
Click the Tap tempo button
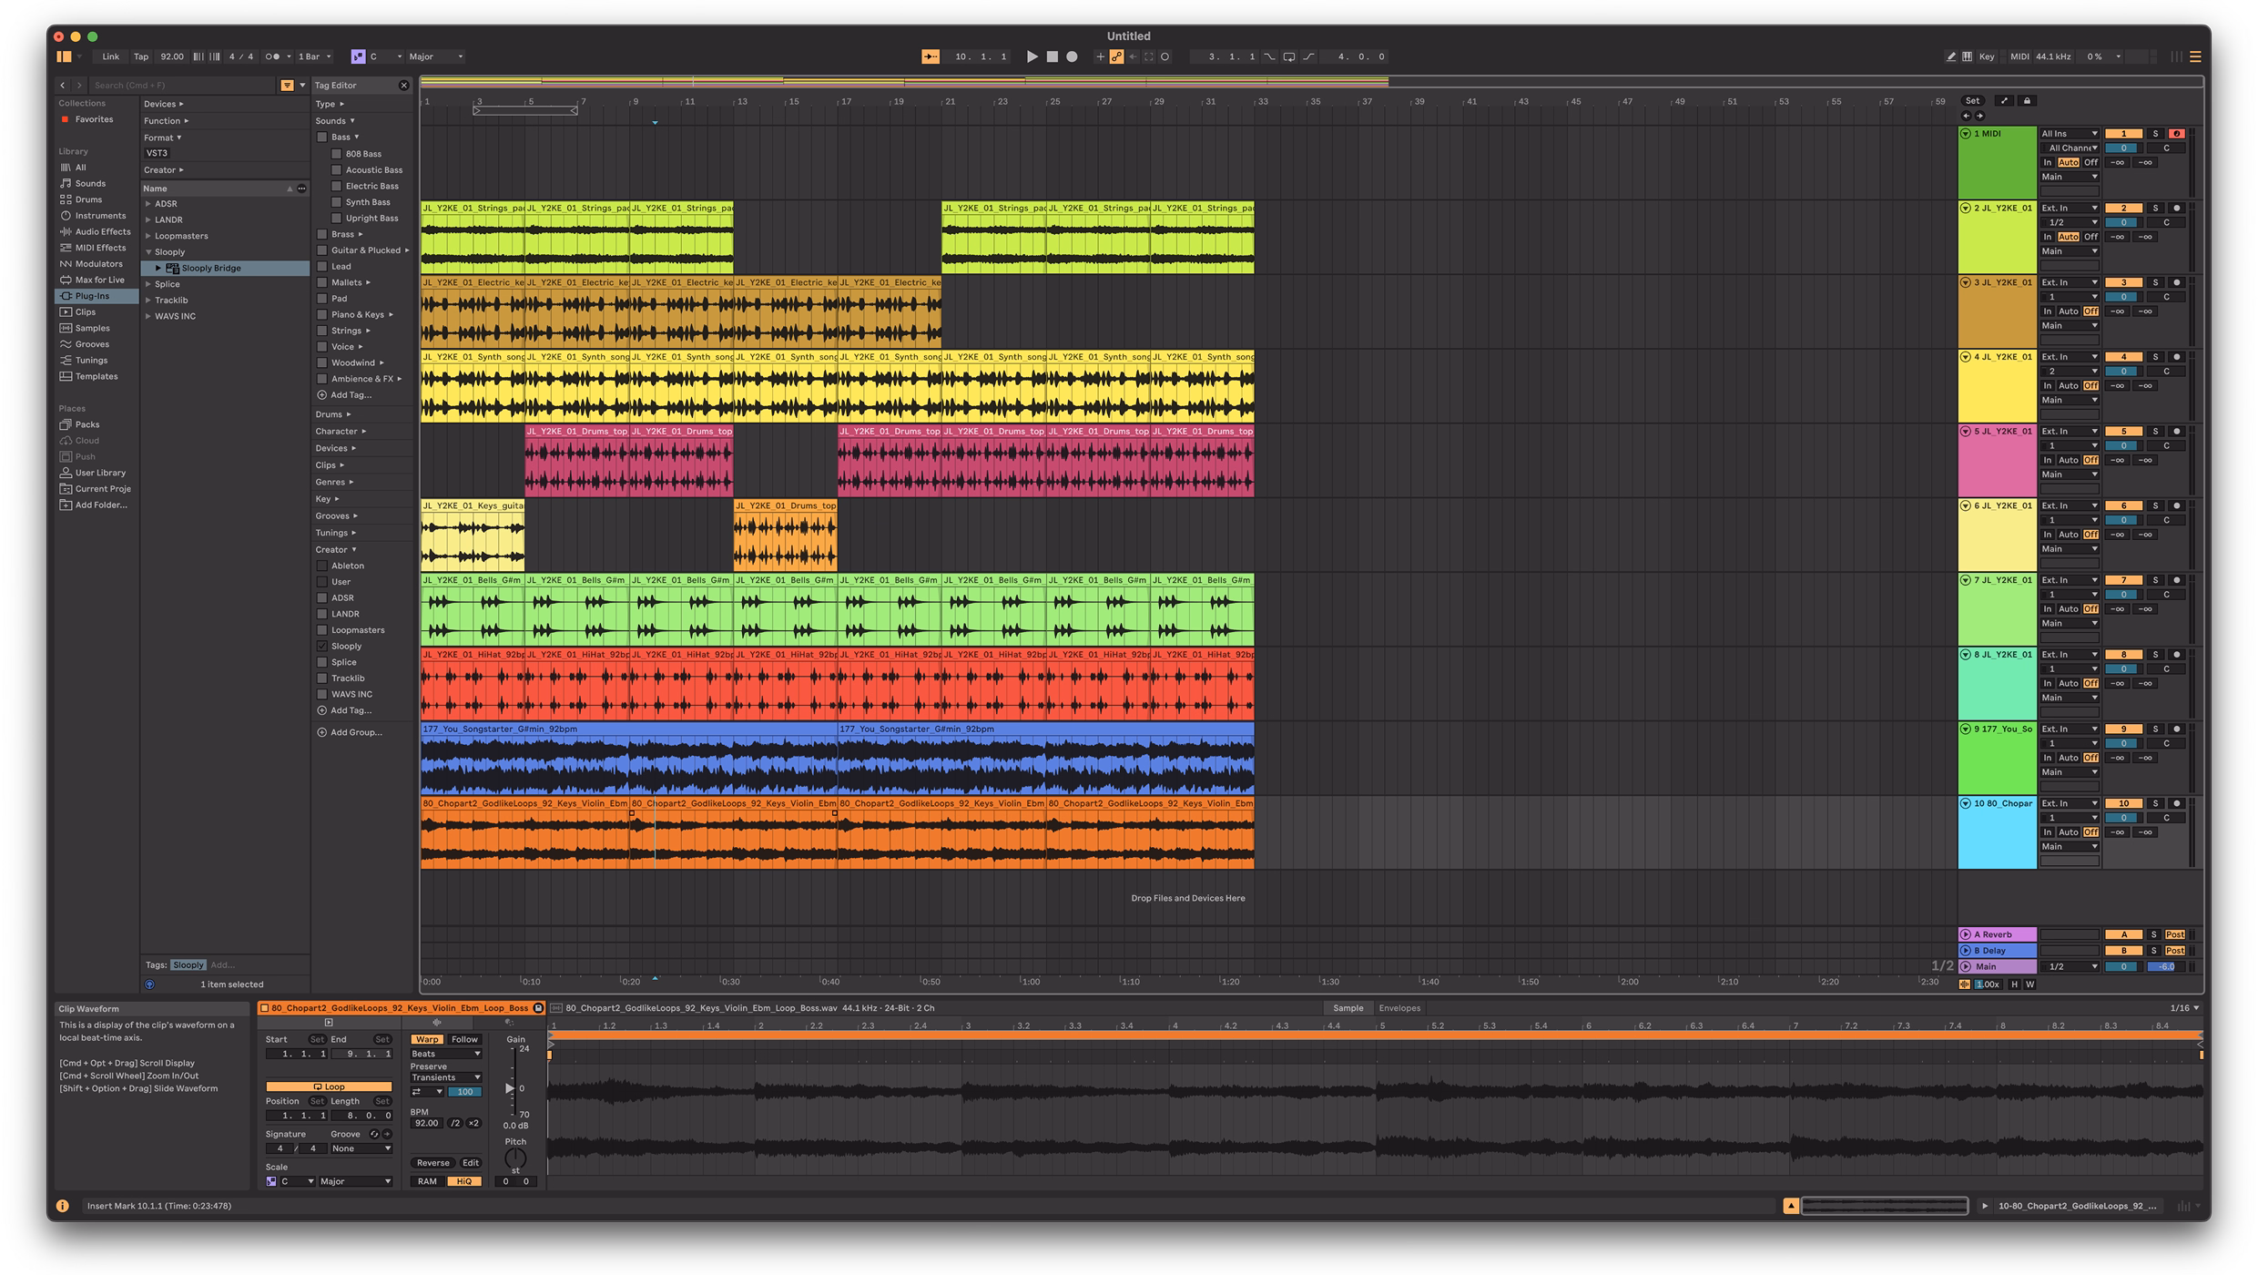coord(141,56)
